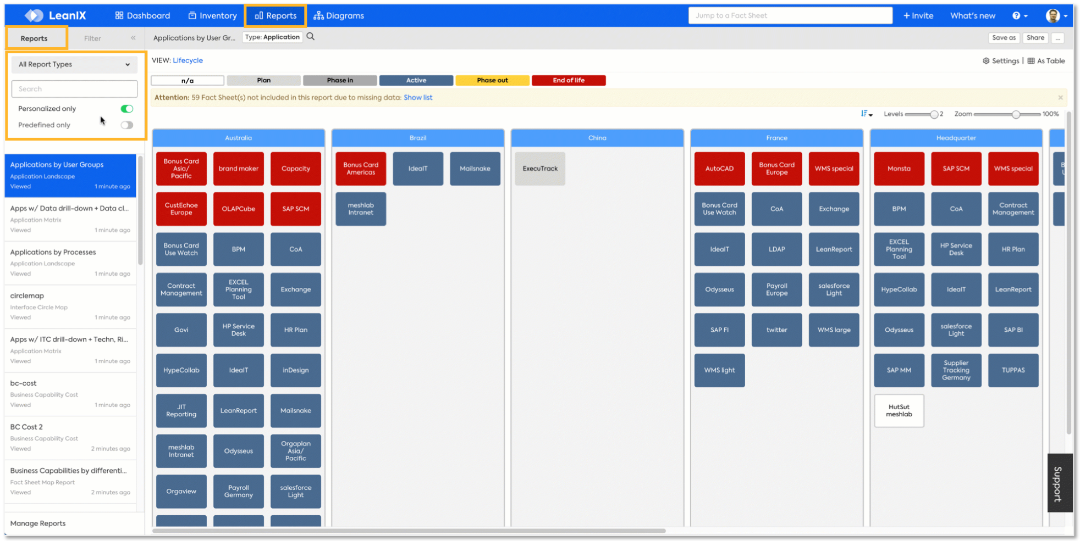Click the n/a legend swatch
This screenshot has width=1080, height=541.
tap(188, 80)
